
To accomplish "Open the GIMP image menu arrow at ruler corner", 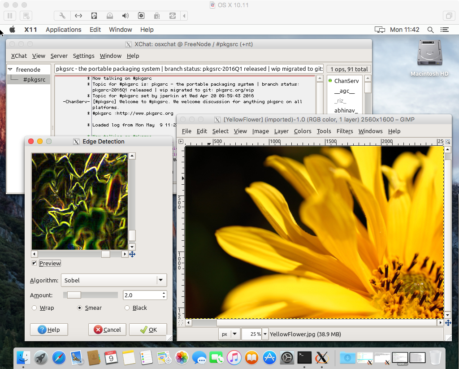I will (181, 142).
